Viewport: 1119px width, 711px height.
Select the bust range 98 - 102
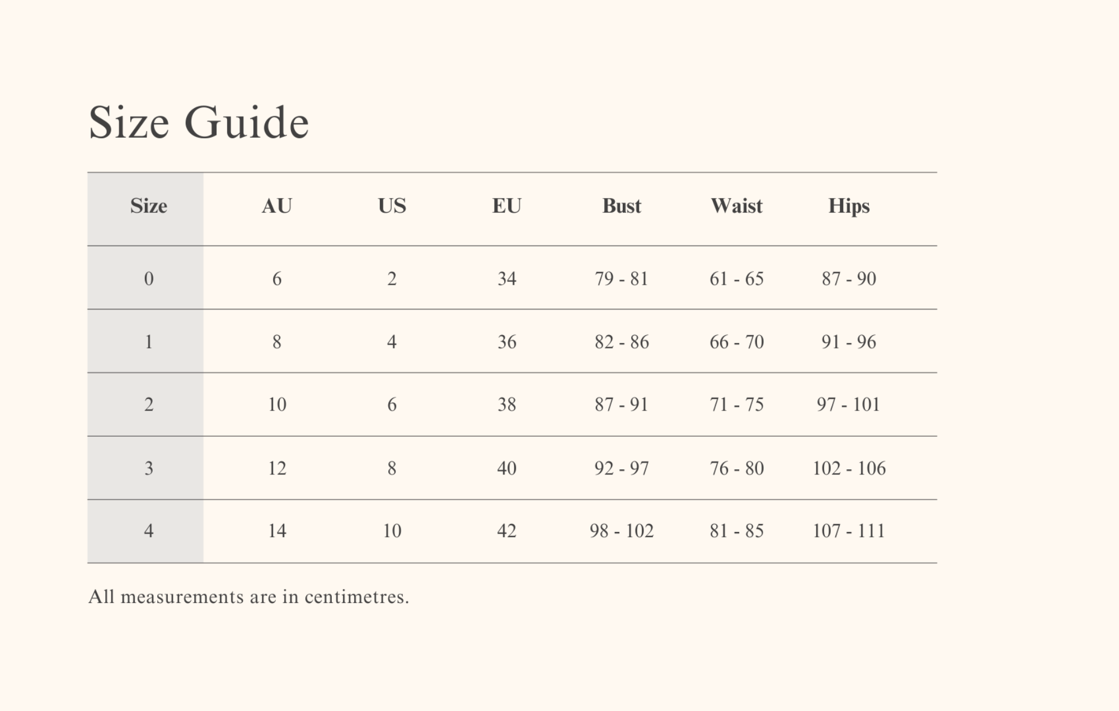click(622, 530)
